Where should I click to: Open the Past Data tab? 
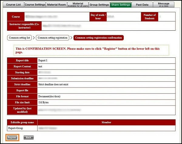[x=142, y=5]
